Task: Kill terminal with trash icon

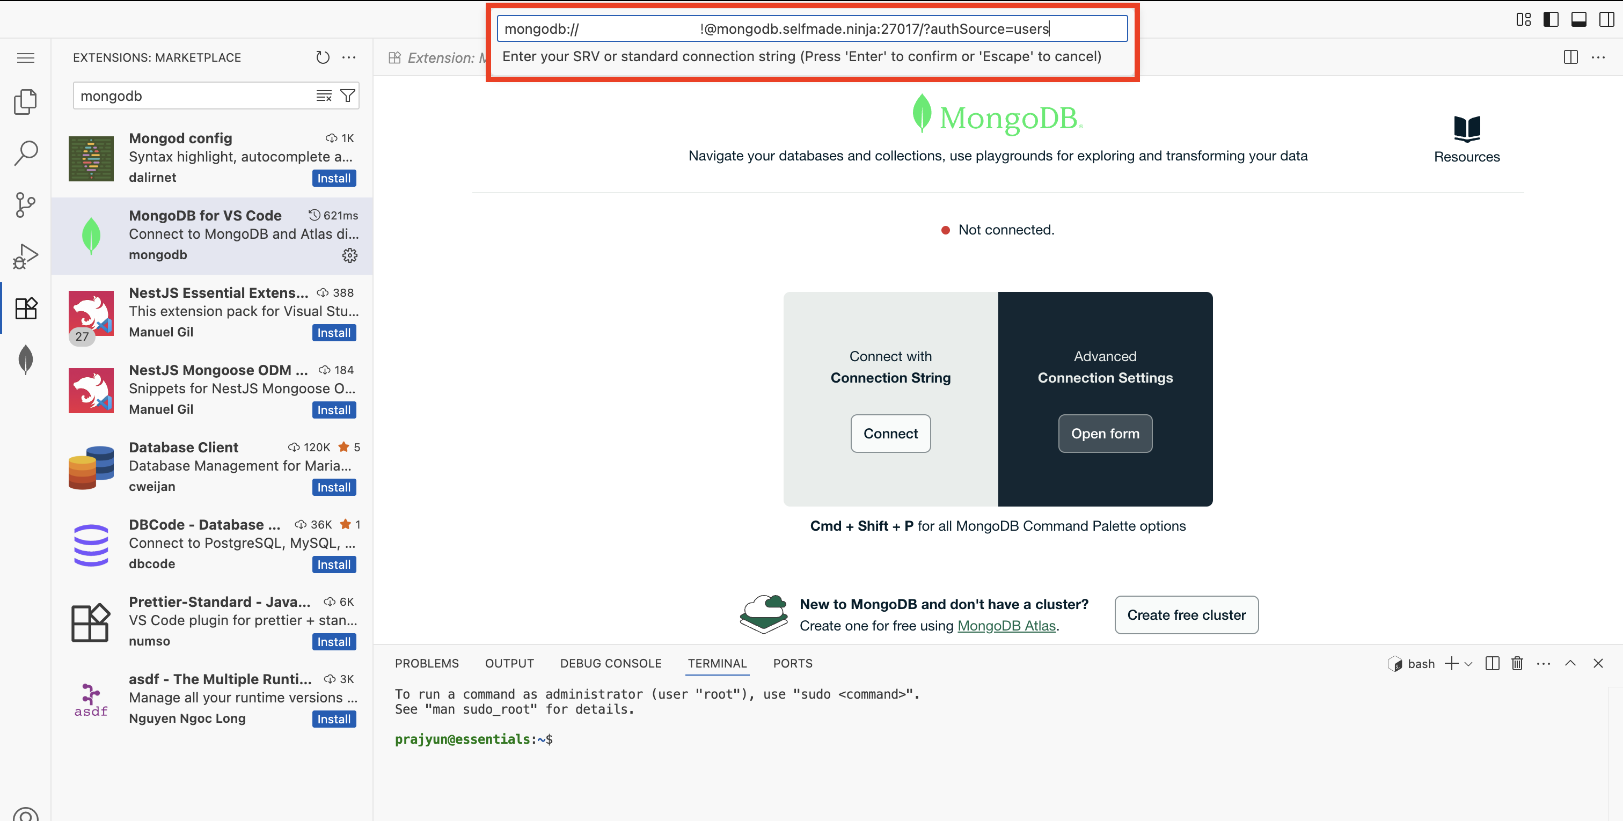Action: tap(1517, 663)
